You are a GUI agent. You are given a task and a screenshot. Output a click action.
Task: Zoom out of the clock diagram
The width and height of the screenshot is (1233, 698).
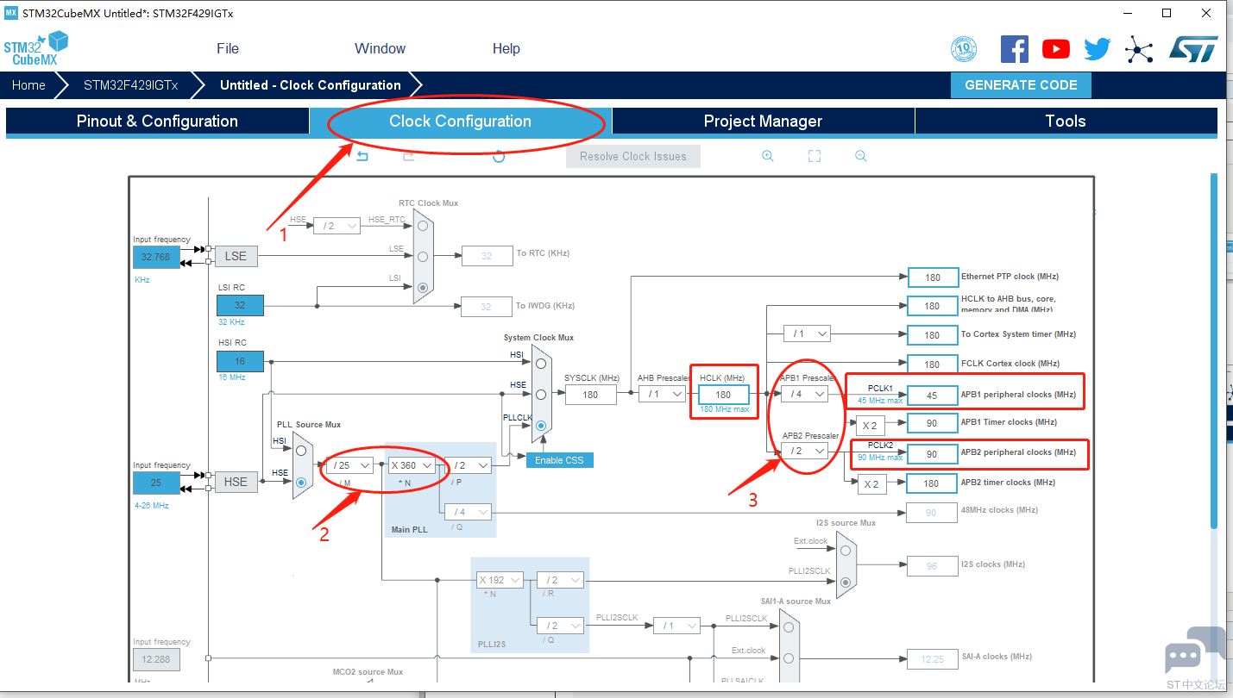[x=860, y=156]
